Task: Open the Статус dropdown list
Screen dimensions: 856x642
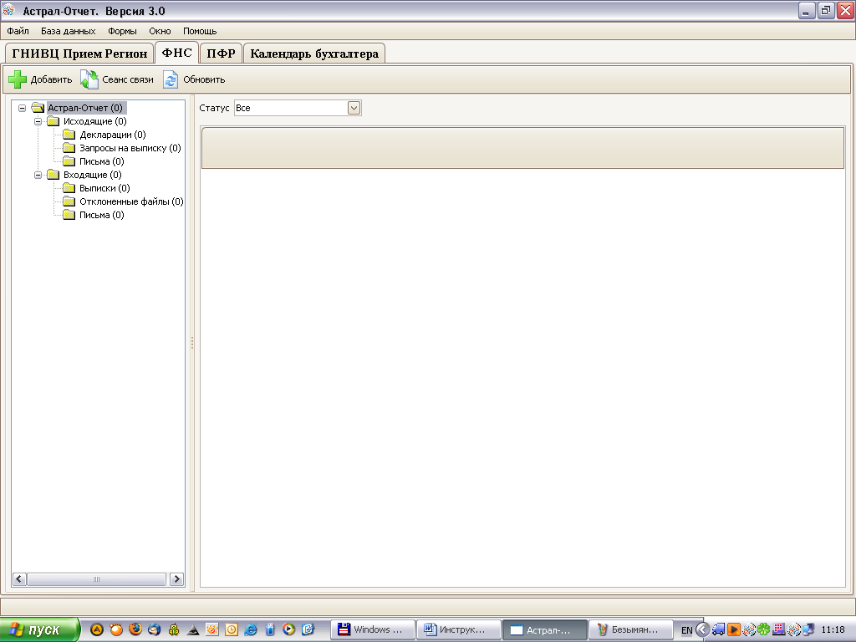Action: (354, 108)
